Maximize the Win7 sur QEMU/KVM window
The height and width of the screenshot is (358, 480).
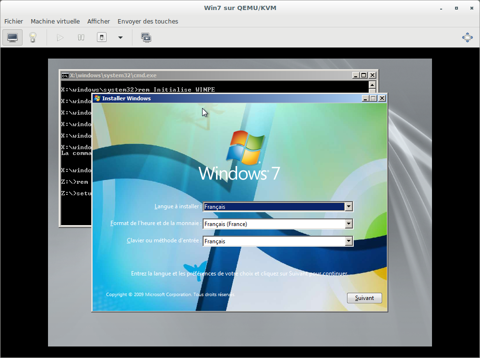(456, 8)
